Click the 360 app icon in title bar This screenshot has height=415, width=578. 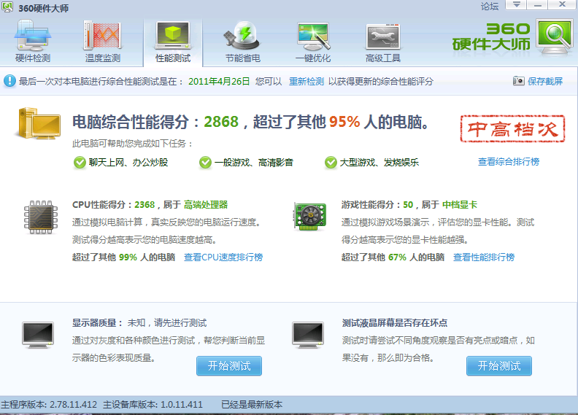(x=7, y=7)
